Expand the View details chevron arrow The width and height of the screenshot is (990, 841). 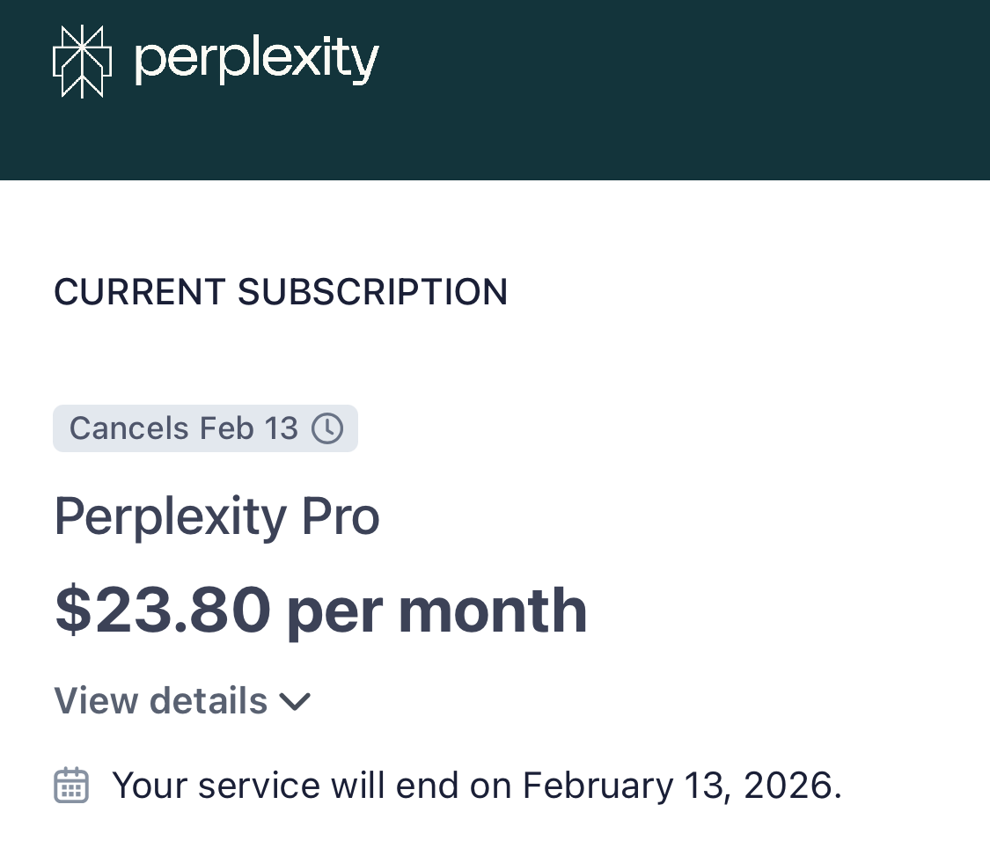[295, 702]
